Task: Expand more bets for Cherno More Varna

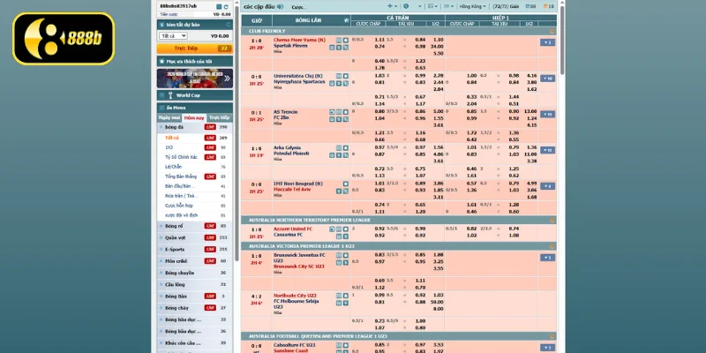Action: [x=547, y=42]
